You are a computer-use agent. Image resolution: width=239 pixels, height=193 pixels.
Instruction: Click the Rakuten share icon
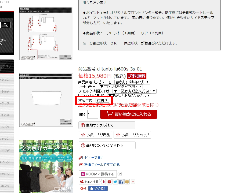(x=109, y=182)
